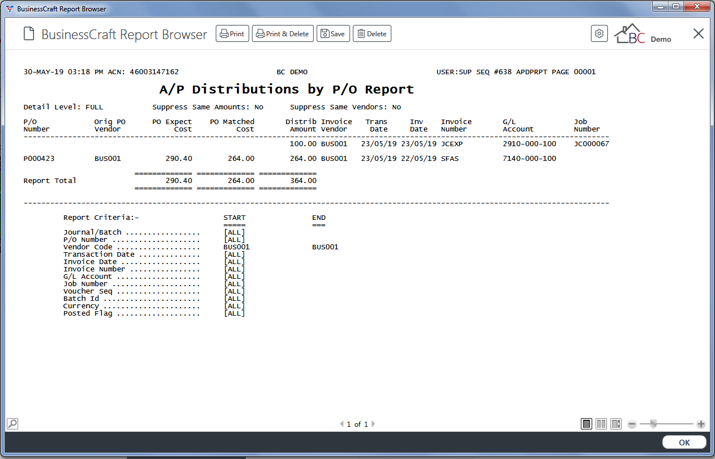Screen dimensions: 715x459
Task: Click P/O number P000423
Action: coord(39,159)
